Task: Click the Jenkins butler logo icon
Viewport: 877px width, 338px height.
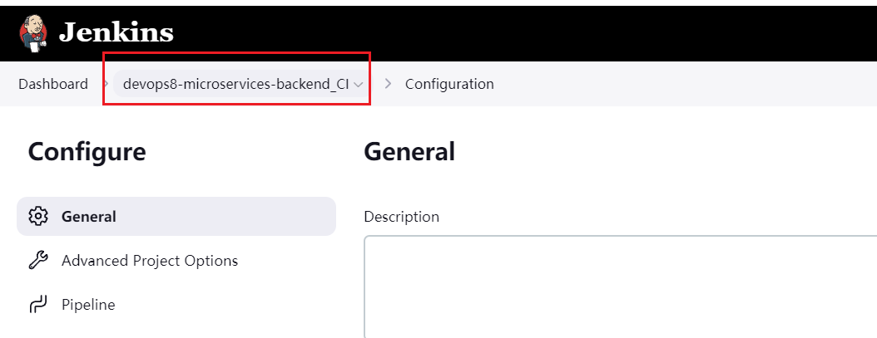Action: pyautogui.click(x=33, y=33)
